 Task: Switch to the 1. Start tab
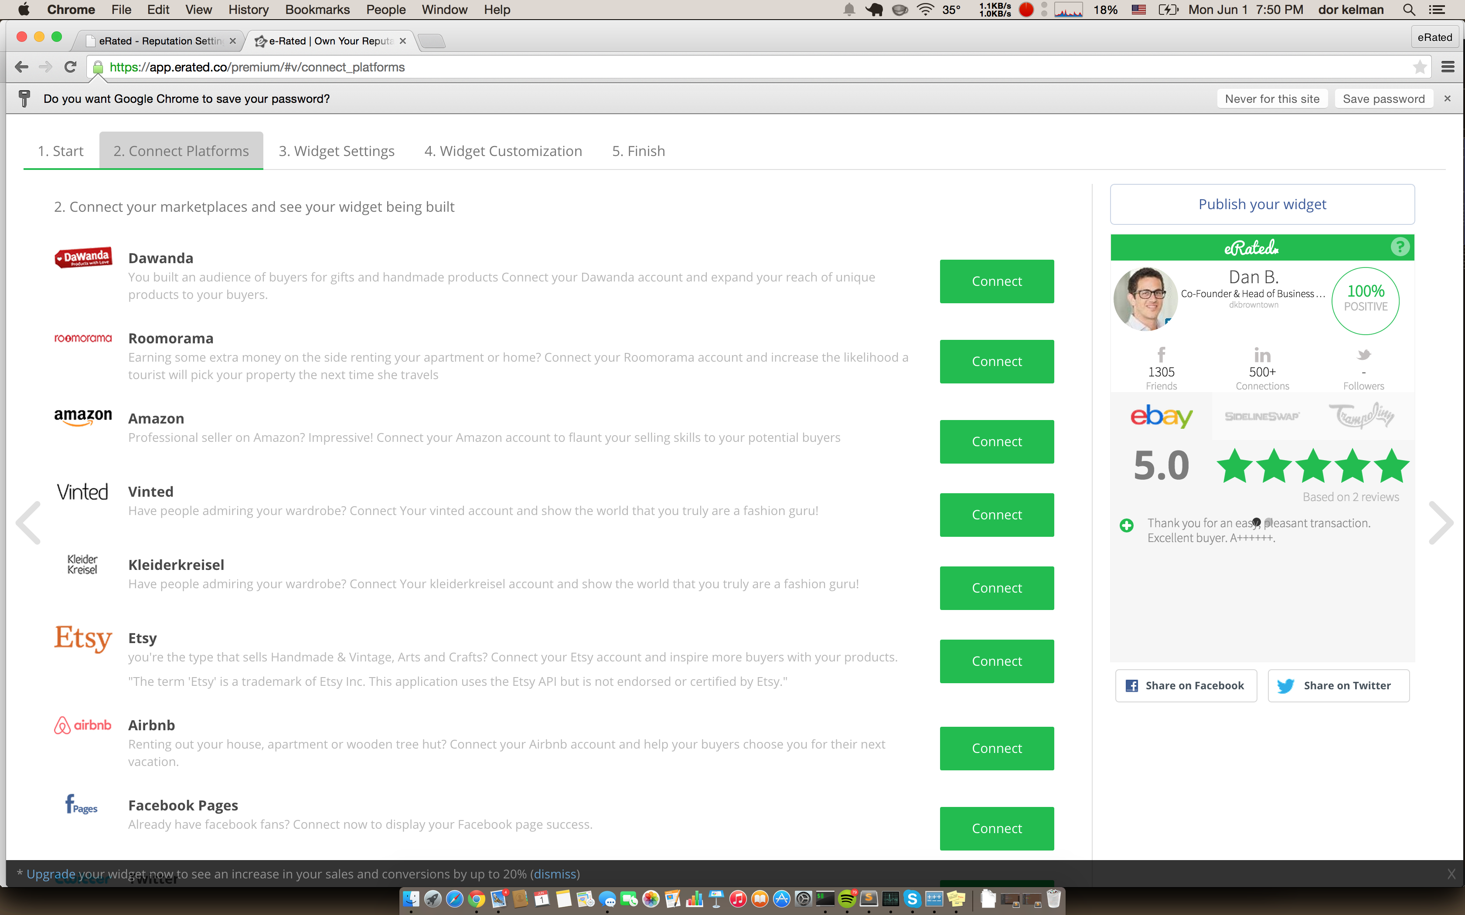point(61,151)
